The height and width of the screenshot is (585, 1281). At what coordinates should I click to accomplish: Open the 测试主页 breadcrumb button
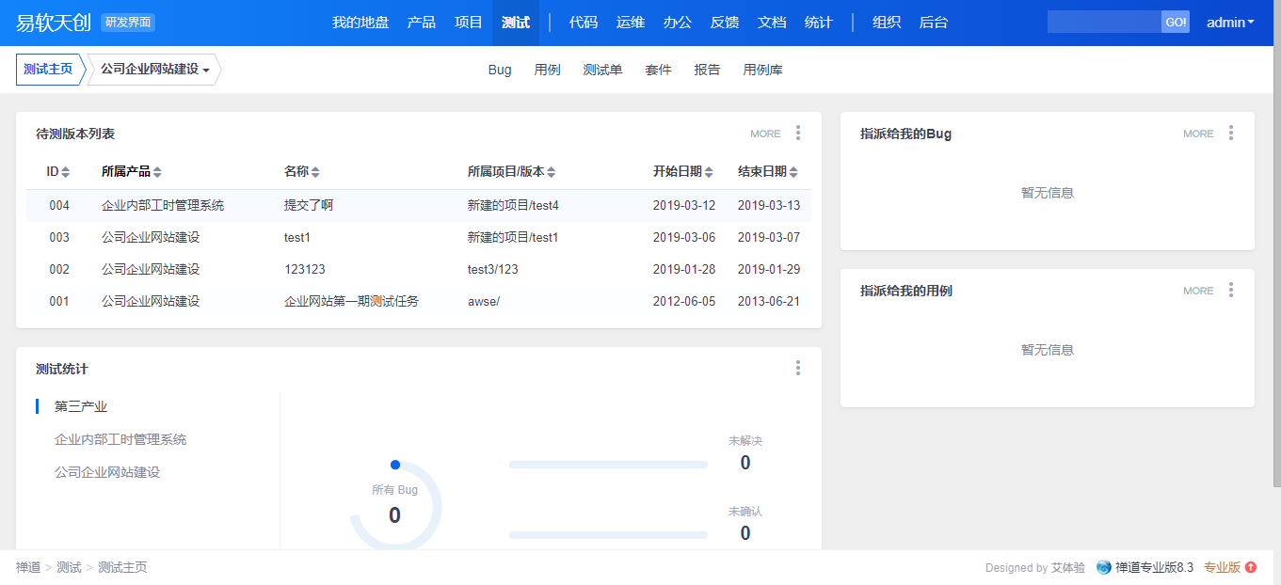coord(48,70)
